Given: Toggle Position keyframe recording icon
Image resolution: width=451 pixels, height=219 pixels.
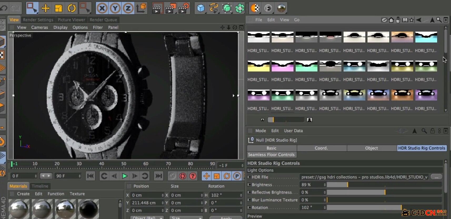Looking at the screenshot, I should click(207, 176).
